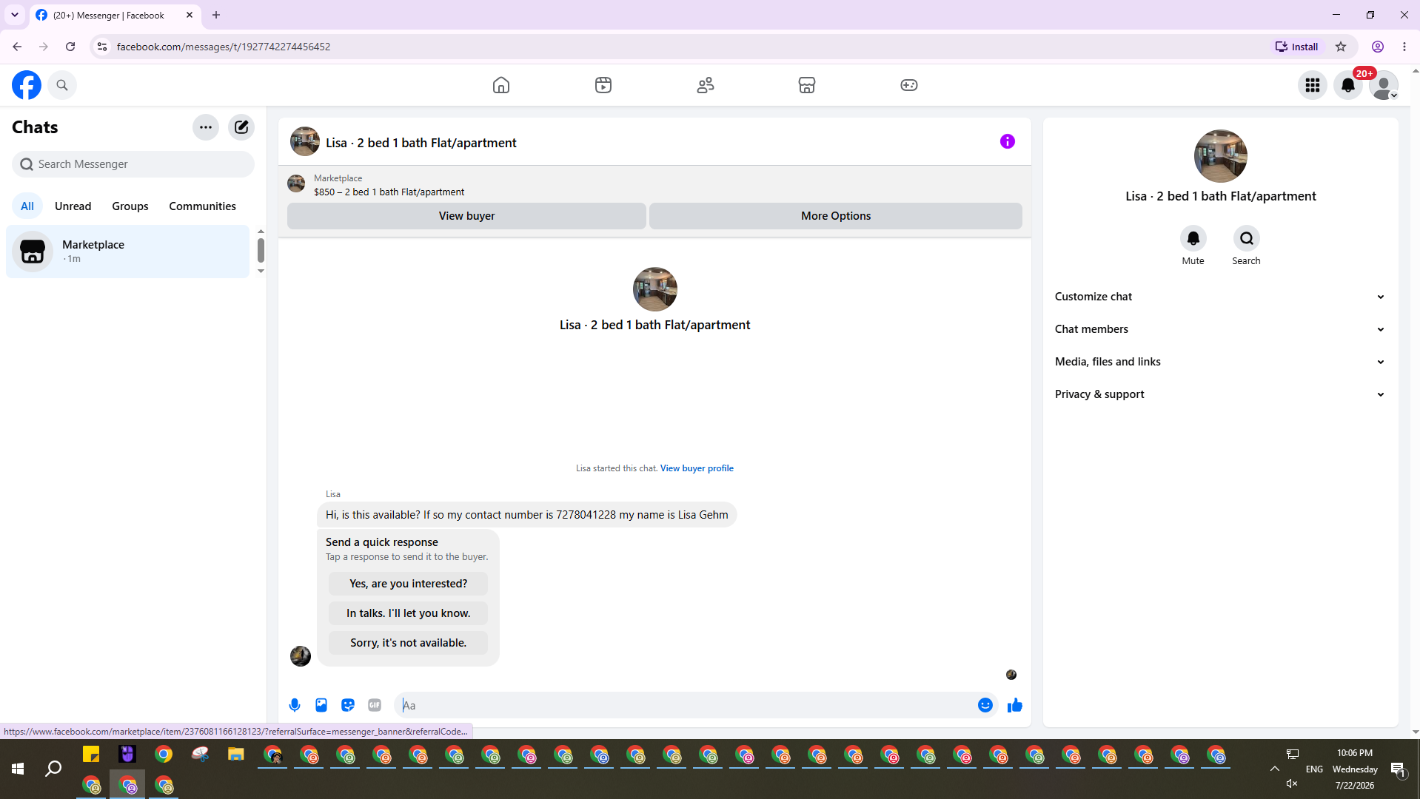Bookmark this page with the star icon
The height and width of the screenshot is (799, 1420).
point(1341,47)
